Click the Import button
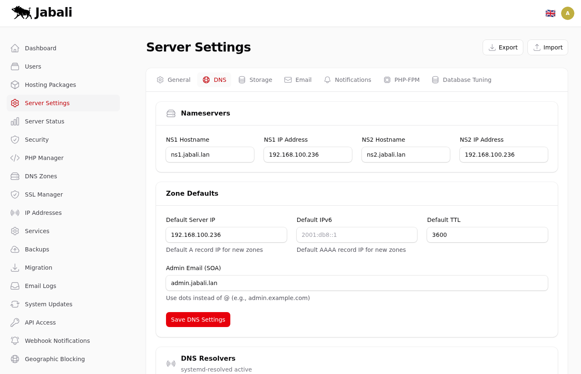The height and width of the screenshot is (374, 581). coord(547,47)
